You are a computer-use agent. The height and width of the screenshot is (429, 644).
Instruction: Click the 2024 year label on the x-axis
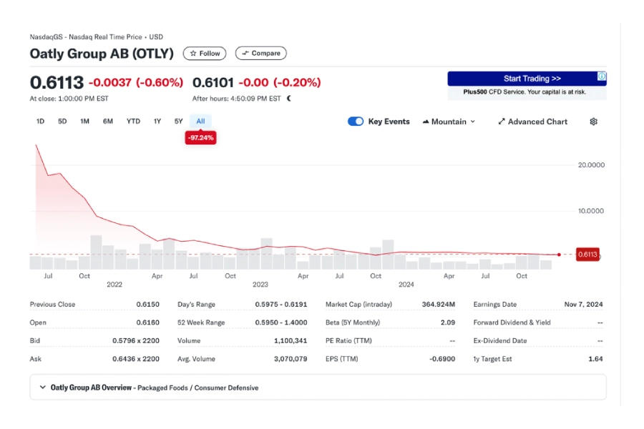click(406, 284)
